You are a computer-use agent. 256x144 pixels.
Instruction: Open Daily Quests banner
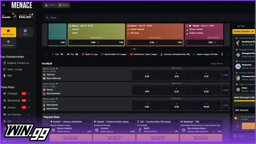point(8,16)
